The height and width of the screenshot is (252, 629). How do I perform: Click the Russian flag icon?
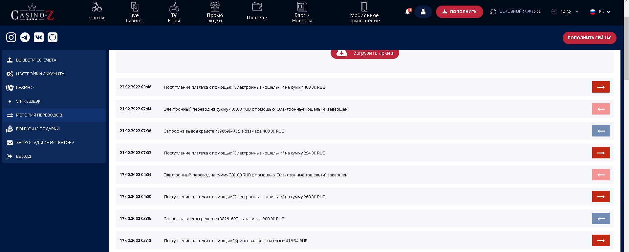[x=593, y=12]
